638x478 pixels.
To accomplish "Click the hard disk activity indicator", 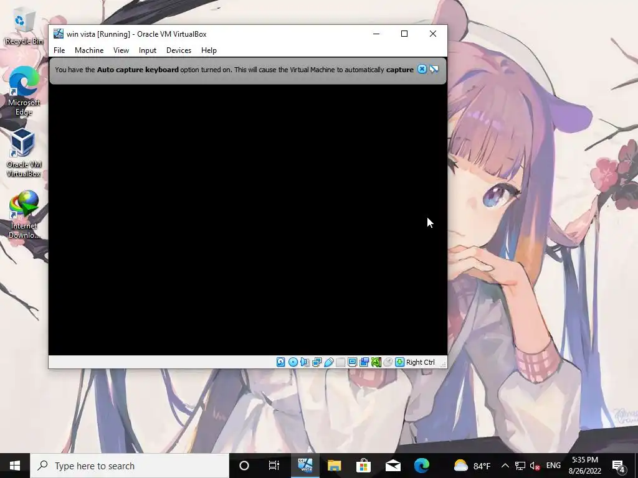I will pyautogui.click(x=281, y=362).
